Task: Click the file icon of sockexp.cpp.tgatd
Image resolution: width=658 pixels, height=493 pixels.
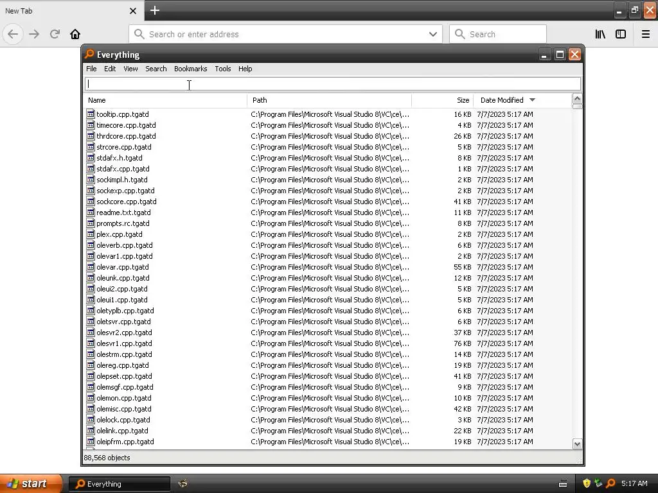Action: [91, 190]
